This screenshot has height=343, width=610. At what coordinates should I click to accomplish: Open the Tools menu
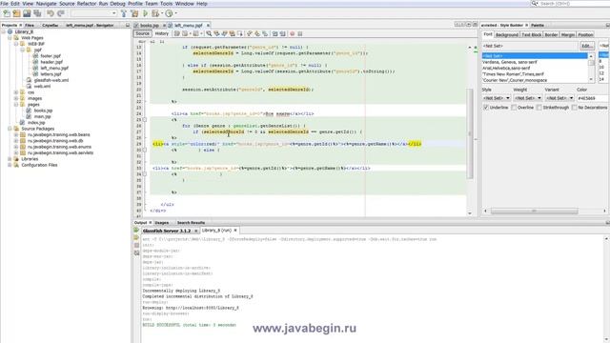tap(166, 4)
